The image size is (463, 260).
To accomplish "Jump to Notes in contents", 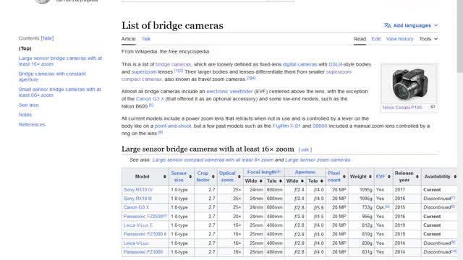I will [25, 115].
